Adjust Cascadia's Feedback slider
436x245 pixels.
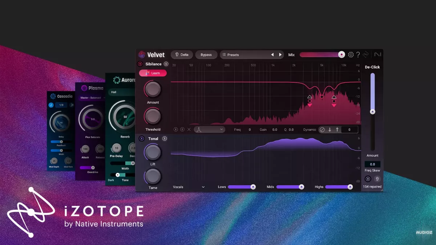pyautogui.click(x=61, y=142)
